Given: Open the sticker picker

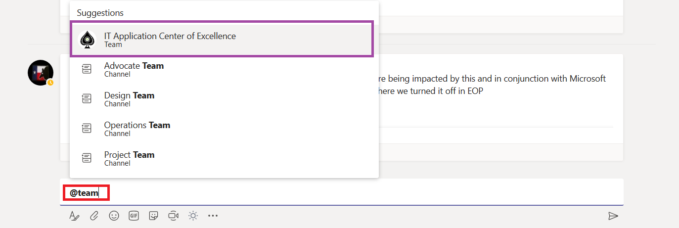Looking at the screenshot, I should pos(153,216).
